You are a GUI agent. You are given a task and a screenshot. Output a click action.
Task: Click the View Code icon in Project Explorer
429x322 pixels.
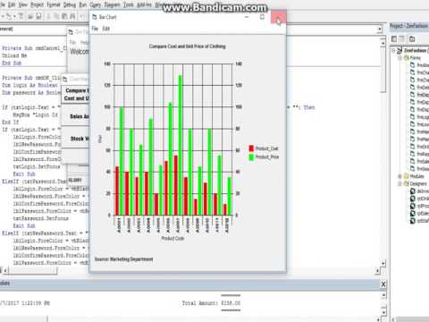pyautogui.click(x=394, y=38)
